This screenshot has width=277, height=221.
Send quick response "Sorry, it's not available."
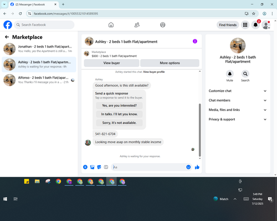tap(119, 123)
